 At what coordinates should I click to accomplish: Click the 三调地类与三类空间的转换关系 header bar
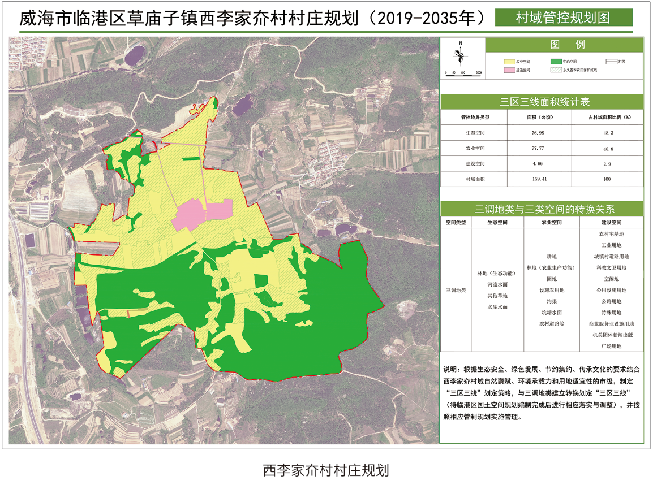click(542, 208)
